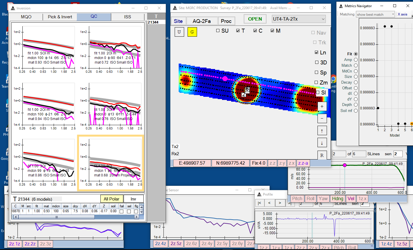413x250 pixels.
Task: Uncheck the T checkbox above the map
Action: [x=238, y=30]
